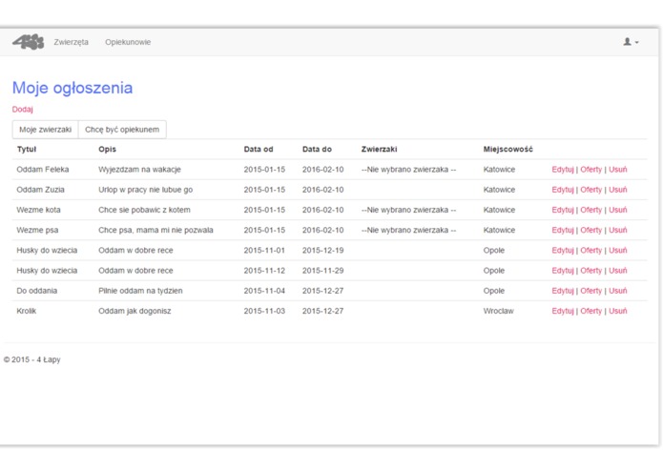Select Pilnie oddam na tydzien text

point(140,291)
